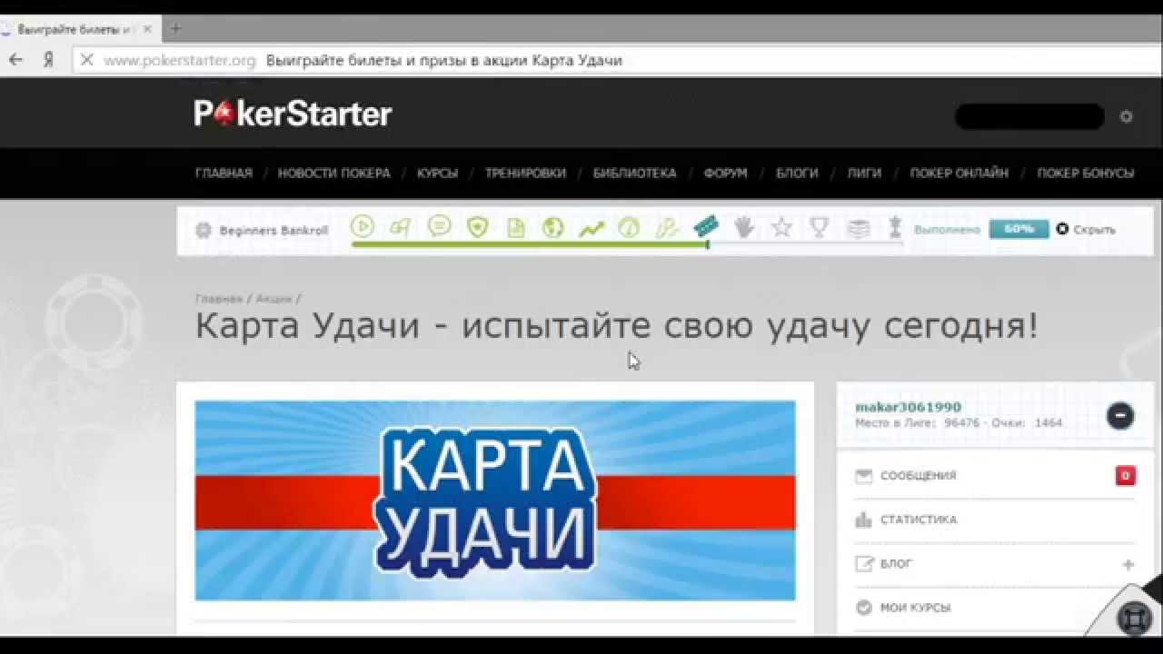Click the shield step icon
Screen dimensions: 1163x654
(478, 228)
